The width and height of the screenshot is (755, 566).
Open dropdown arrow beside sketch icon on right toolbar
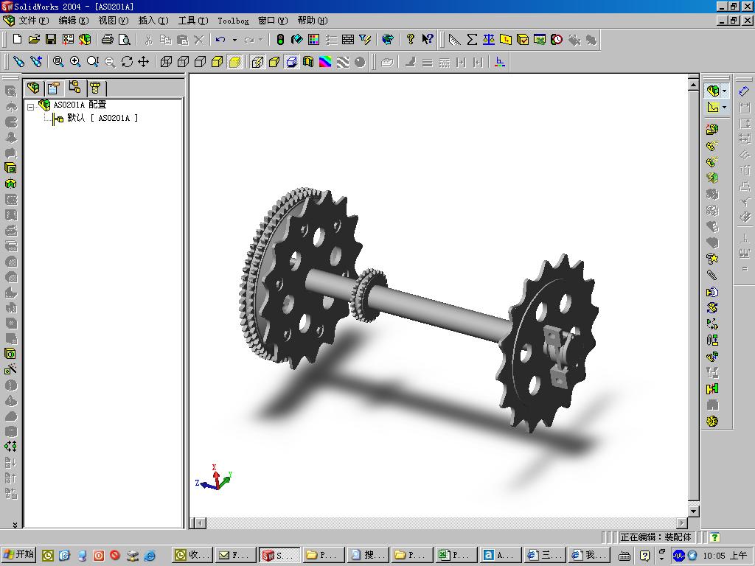tap(724, 108)
